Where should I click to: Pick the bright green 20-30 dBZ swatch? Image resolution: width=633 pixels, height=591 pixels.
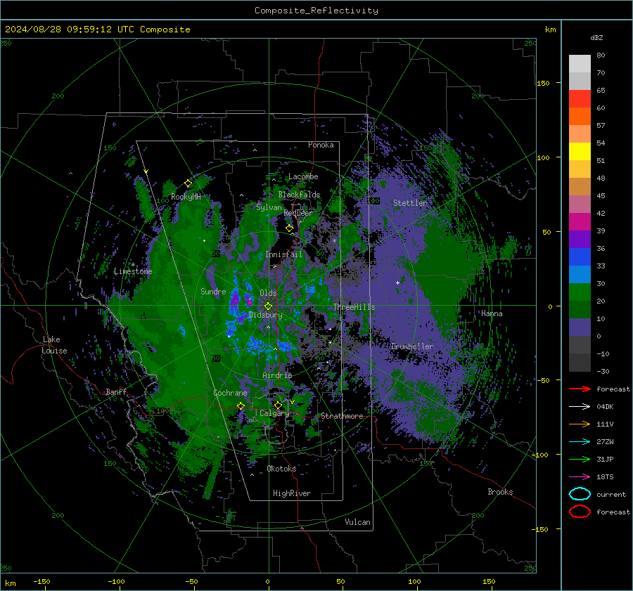pyautogui.click(x=580, y=292)
